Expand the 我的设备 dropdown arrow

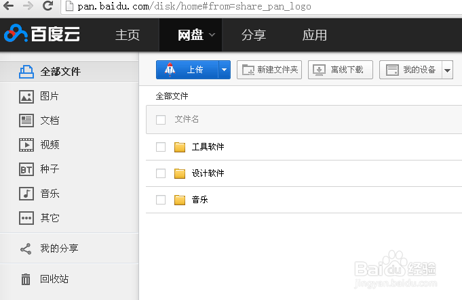point(447,70)
